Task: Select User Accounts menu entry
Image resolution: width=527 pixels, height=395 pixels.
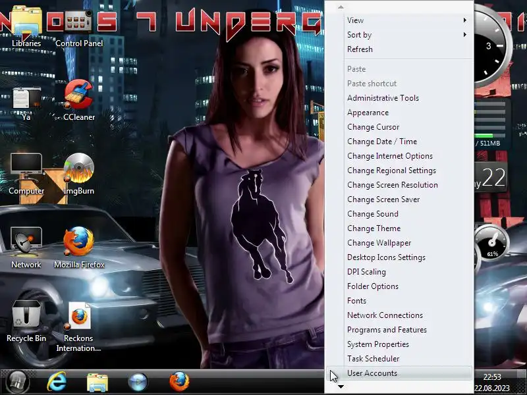Action: click(x=399, y=373)
